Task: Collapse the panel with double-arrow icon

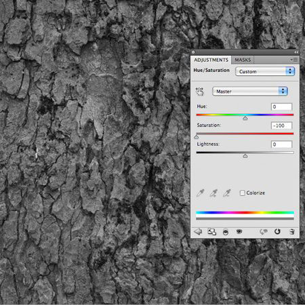Action: (x=296, y=52)
